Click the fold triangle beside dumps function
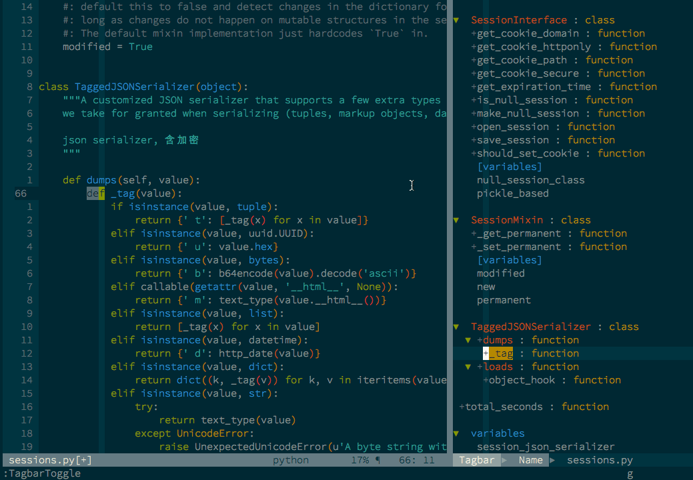The height and width of the screenshot is (480, 693). (468, 339)
